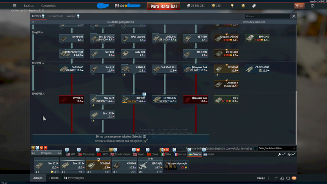Close the research tree window

click(293, 16)
